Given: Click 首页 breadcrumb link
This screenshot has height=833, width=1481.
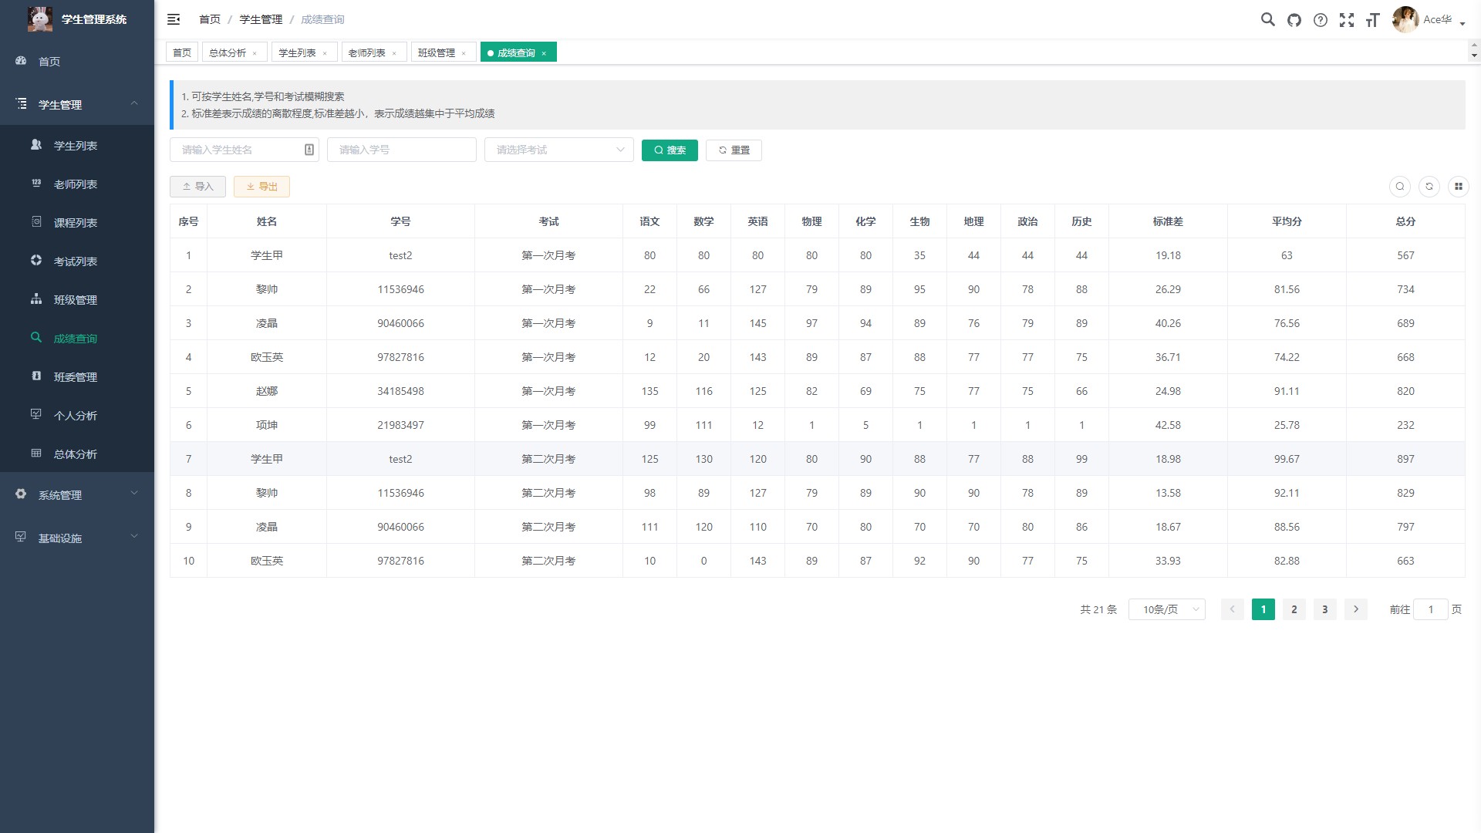Looking at the screenshot, I should 210,19.
